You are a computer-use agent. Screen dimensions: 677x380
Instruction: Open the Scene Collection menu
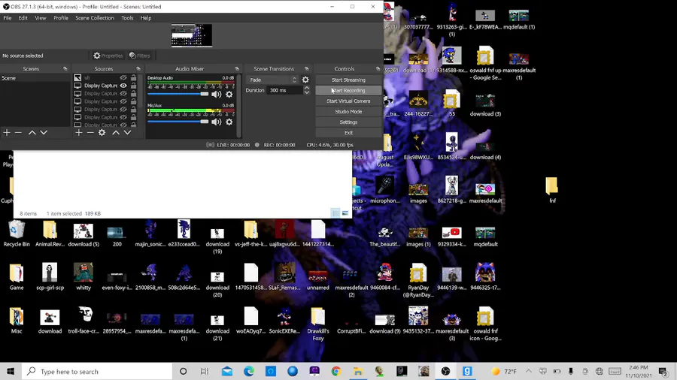[x=95, y=18]
